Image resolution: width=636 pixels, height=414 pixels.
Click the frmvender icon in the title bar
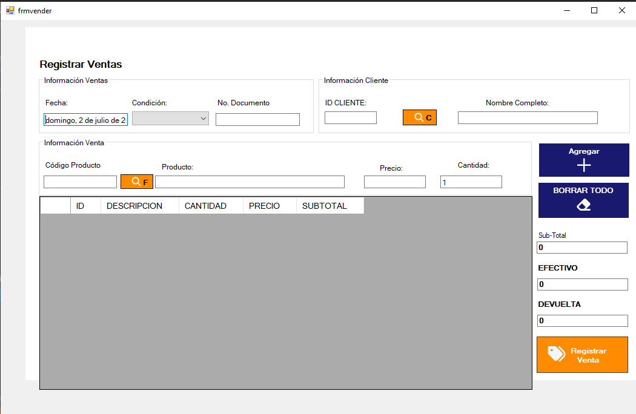(10, 10)
